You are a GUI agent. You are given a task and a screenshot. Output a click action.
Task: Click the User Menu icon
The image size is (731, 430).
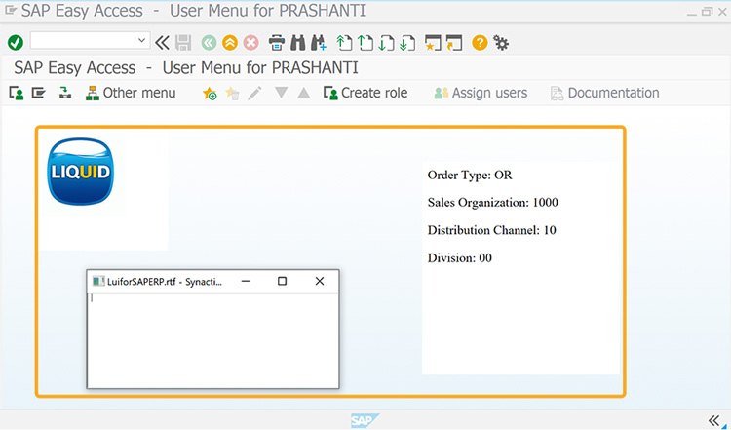pos(17,93)
